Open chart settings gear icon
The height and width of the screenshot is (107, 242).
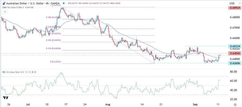coord(235,104)
